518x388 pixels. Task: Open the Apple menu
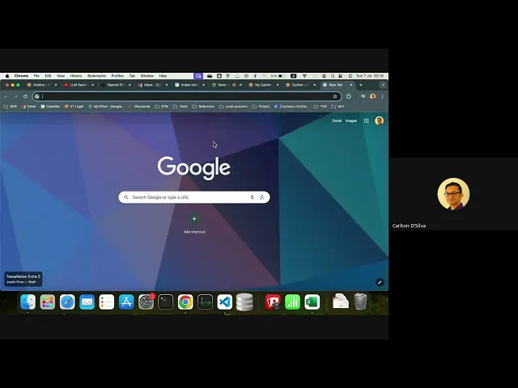(x=7, y=76)
